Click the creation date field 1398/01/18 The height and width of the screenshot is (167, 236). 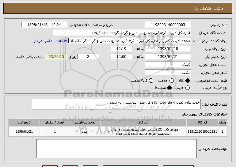[168, 49]
